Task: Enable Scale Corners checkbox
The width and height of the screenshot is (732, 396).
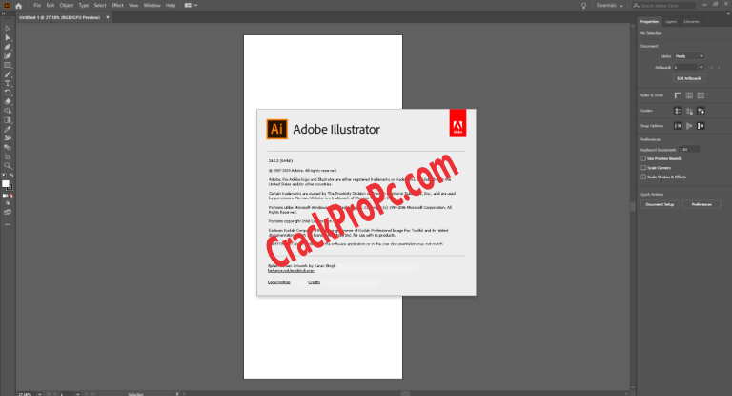Action: (x=643, y=167)
